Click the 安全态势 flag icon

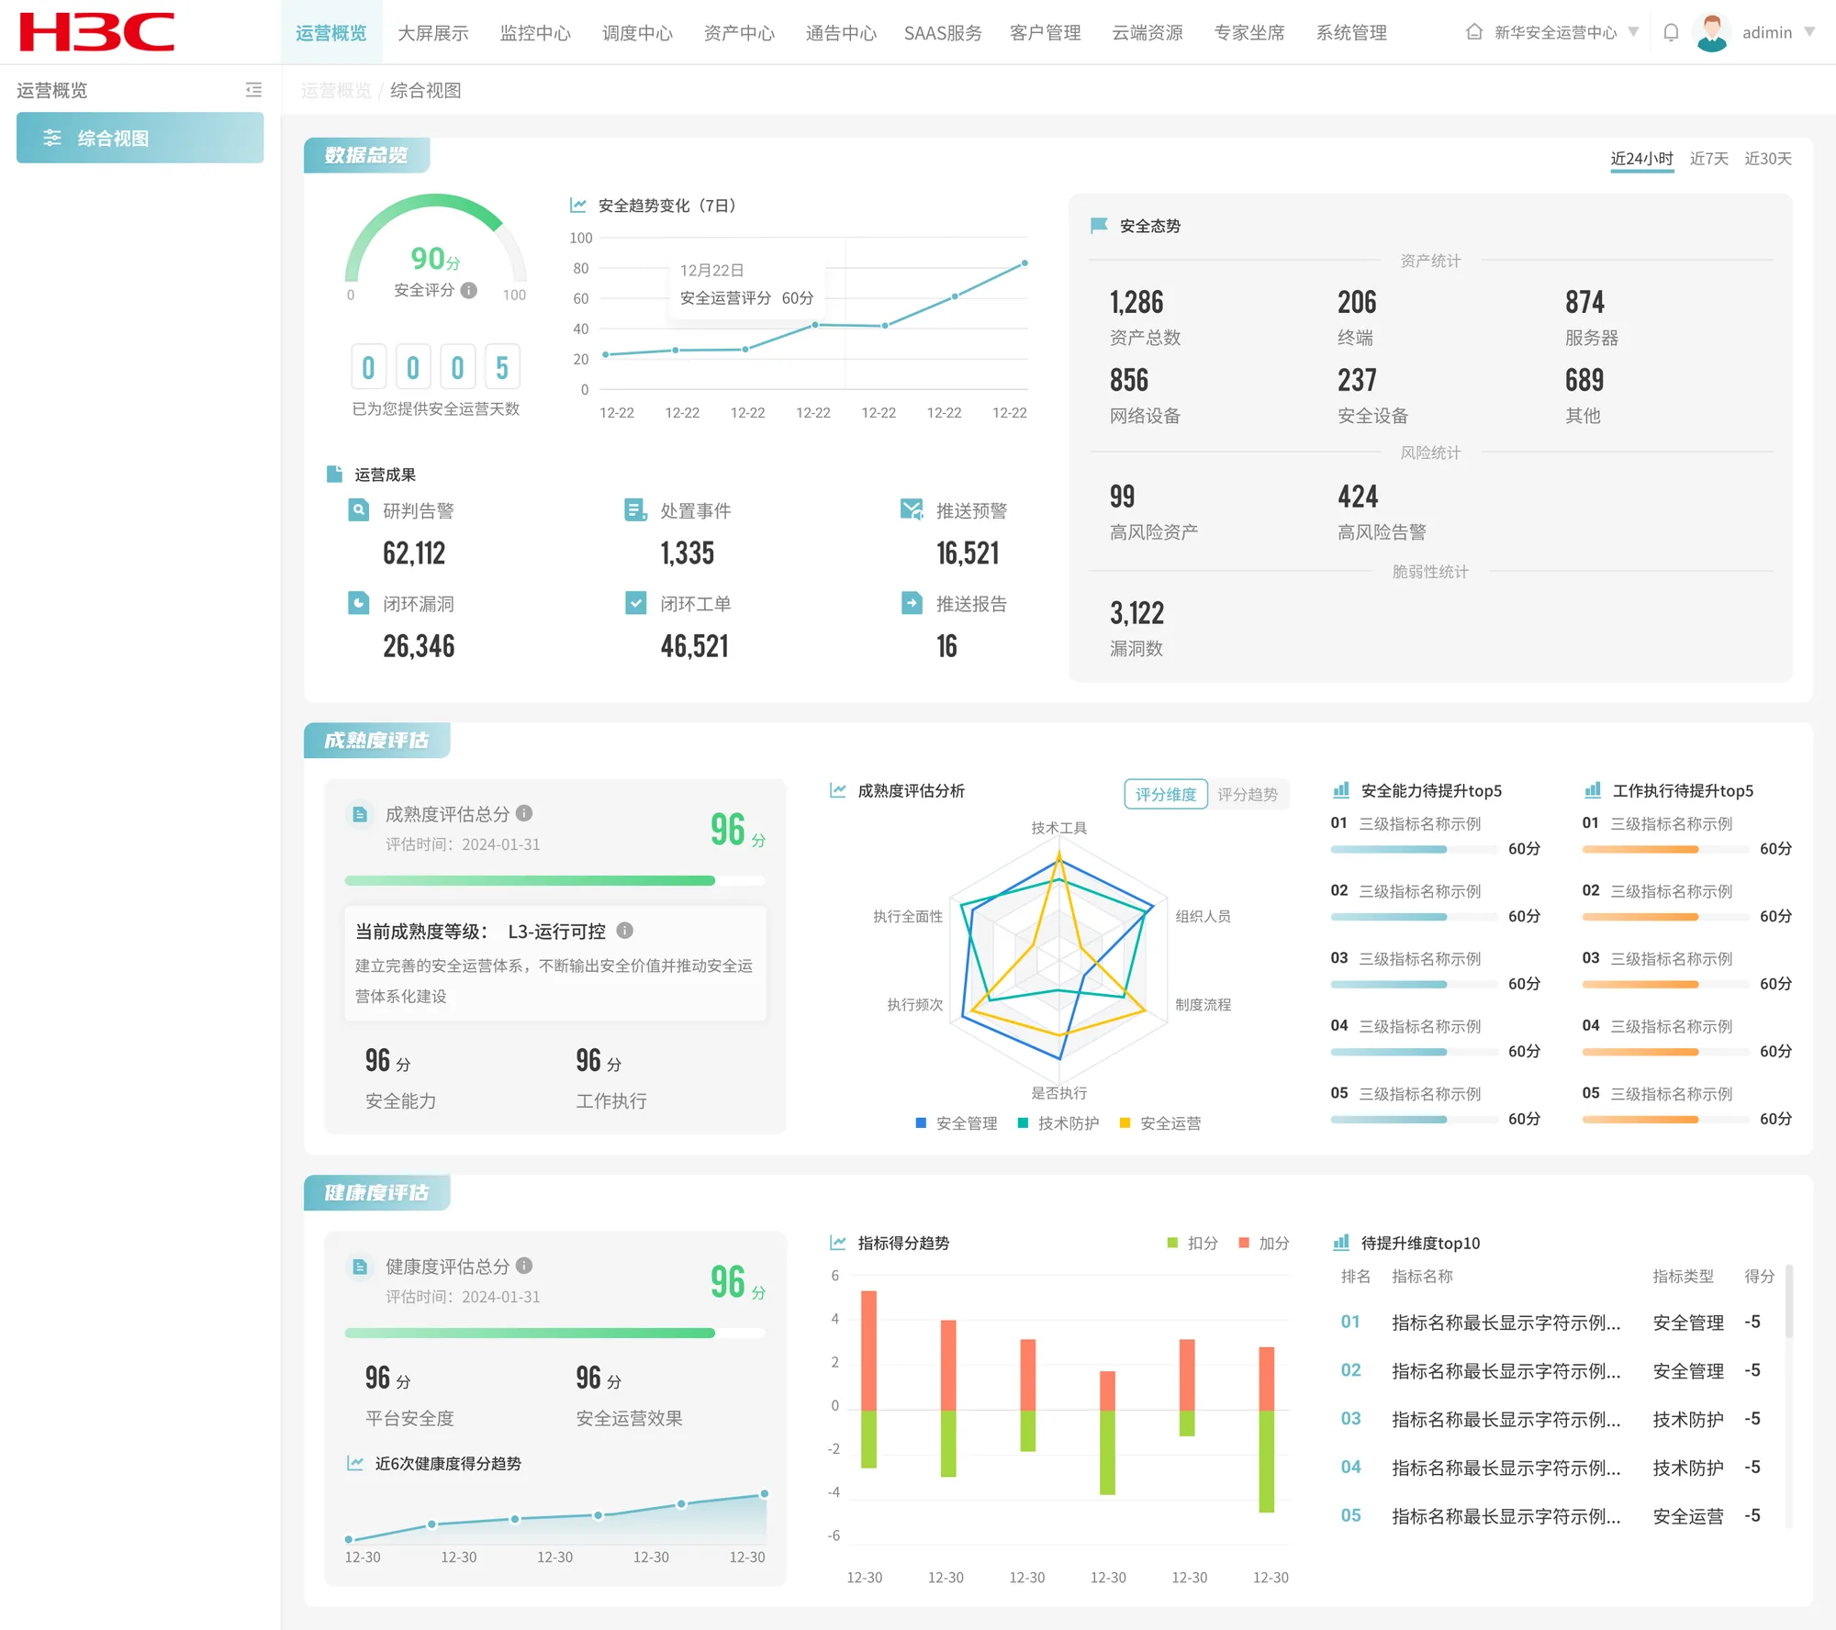(x=1099, y=226)
